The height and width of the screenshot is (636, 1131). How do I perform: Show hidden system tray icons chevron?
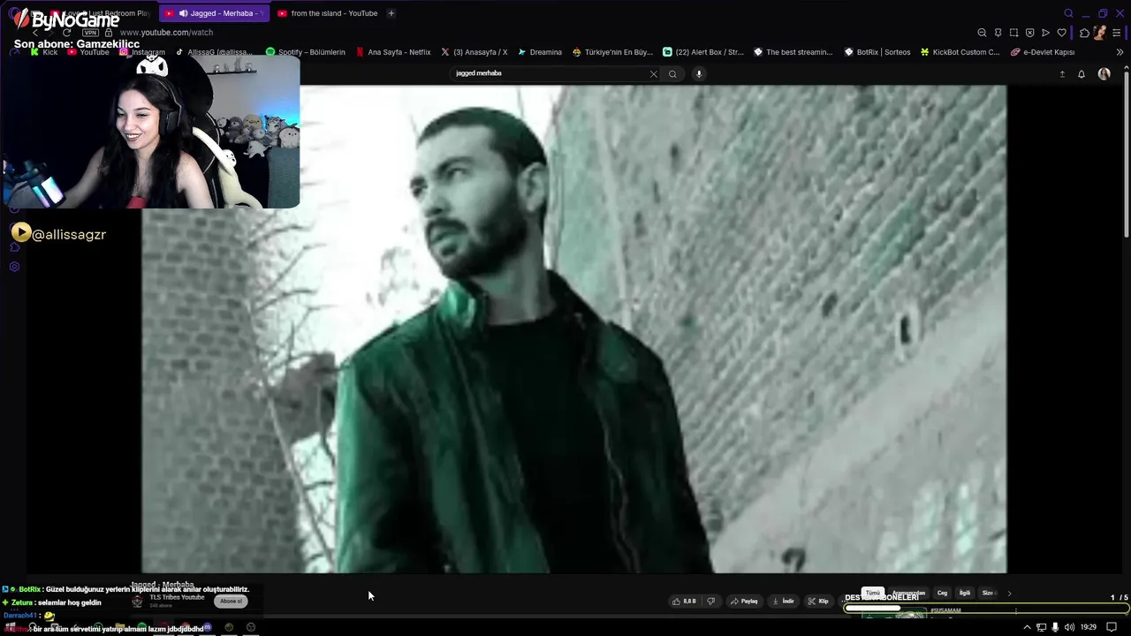pyautogui.click(x=1027, y=627)
